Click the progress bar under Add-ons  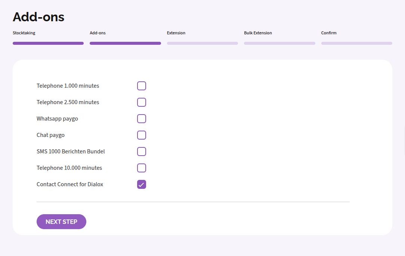125,43
